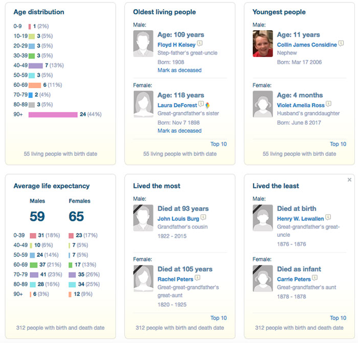Close the Lived the least card
This screenshot has height=343, width=358.
pyautogui.click(x=349, y=180)
